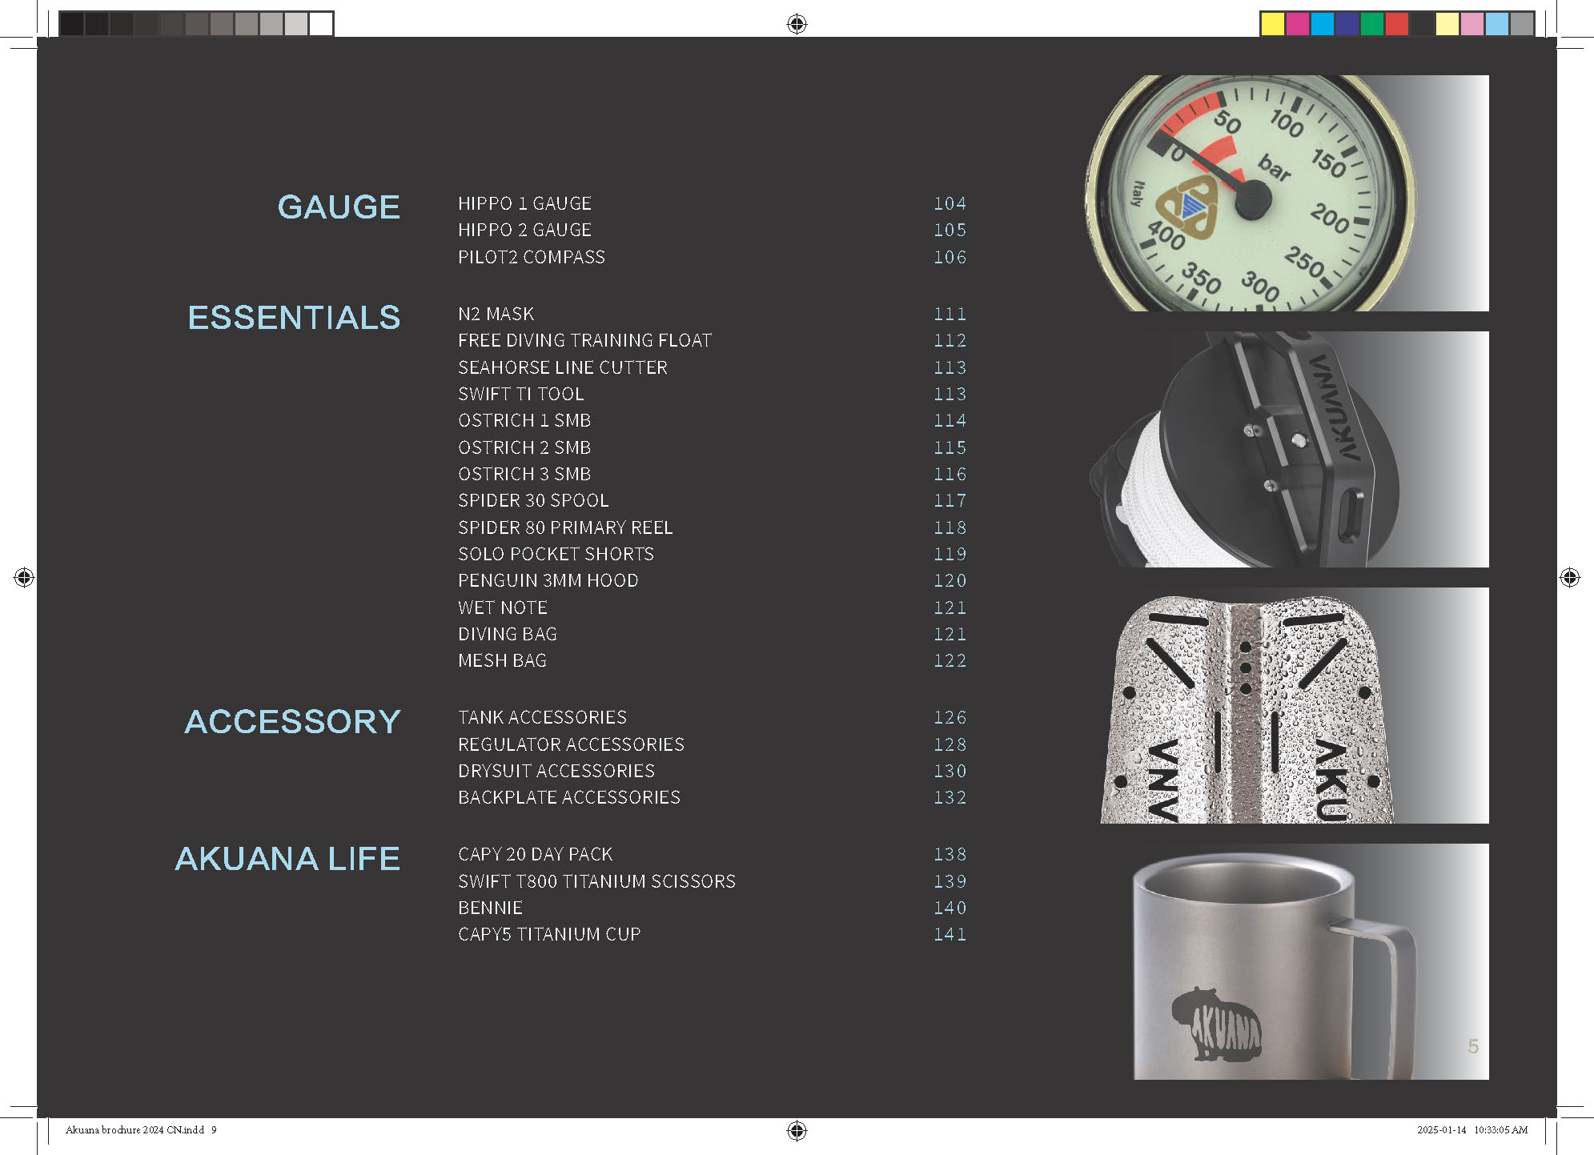Image resolution: width=1594 pixels, height=1155 pixels.
Task: Click the ESSENTIALS section heading
Action: click(x=294, y=318)
